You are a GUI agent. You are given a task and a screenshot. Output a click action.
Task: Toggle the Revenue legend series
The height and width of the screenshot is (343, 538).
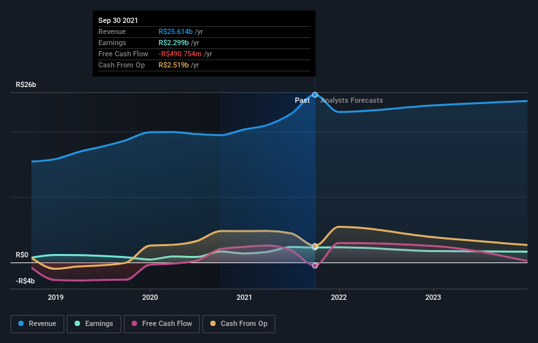click(x=37, y=324)
